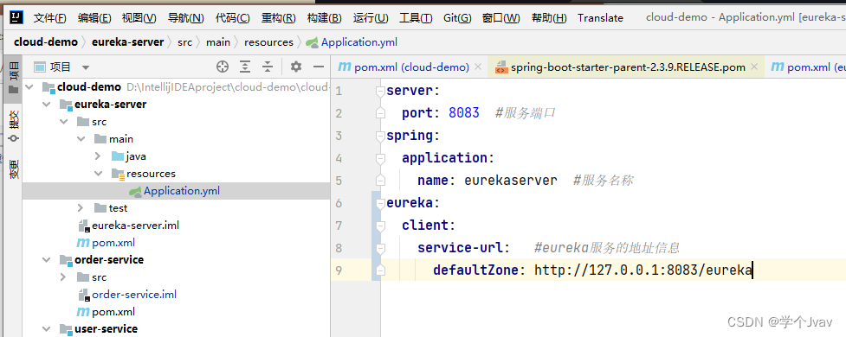Click the Application.yml leaf icon in the tree
Screen dimensions: 846x337
pos(135,191)
